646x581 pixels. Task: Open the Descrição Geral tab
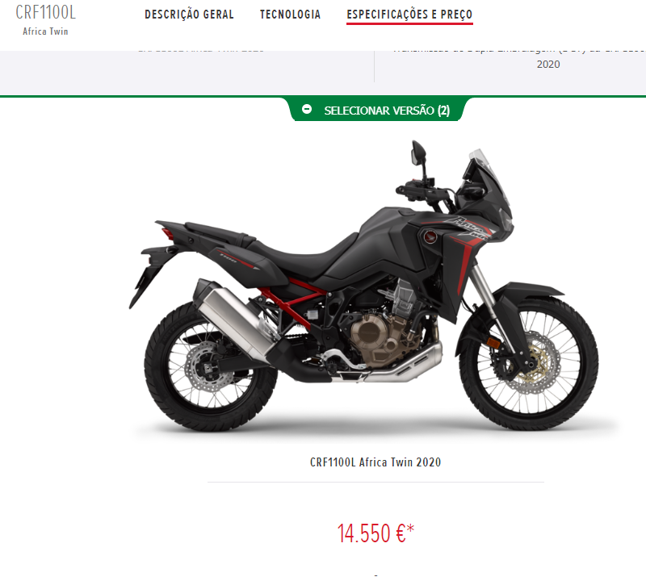[189, 15]
